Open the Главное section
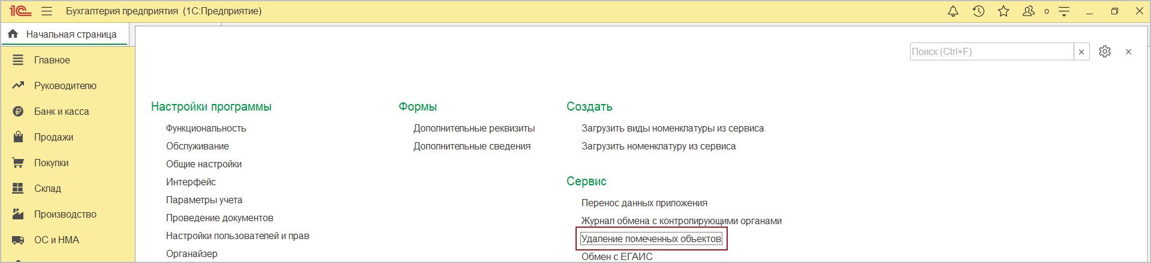The image size is (1151, 263). coord(52,60)
